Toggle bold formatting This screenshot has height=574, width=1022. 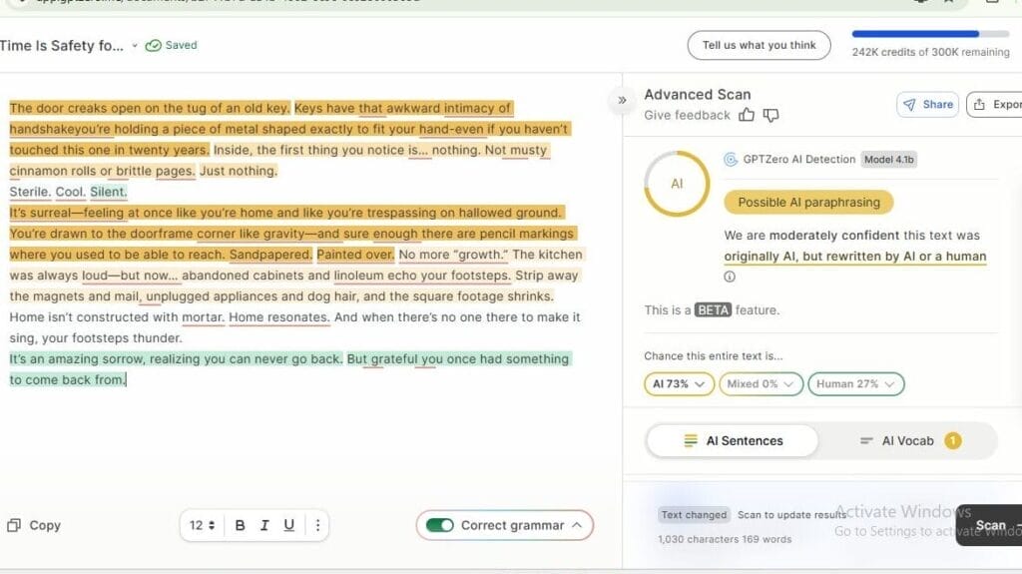240,525
